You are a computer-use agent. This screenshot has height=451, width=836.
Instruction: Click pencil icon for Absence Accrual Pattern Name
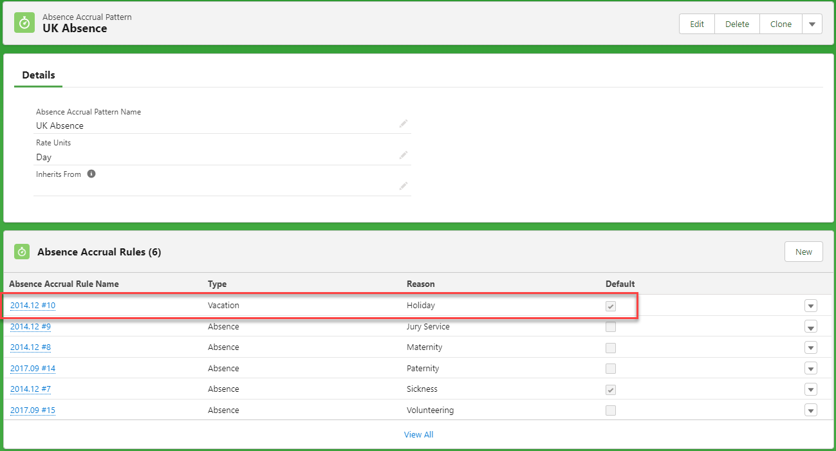point(403,124)
